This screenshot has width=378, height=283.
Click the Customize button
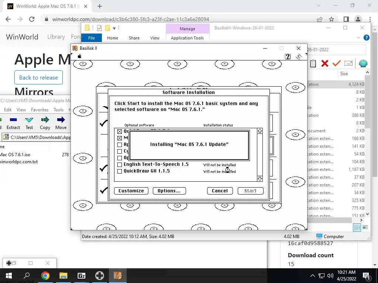(x=131, y=191)
